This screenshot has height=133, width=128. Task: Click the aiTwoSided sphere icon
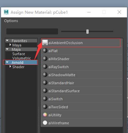pos(45,107)
